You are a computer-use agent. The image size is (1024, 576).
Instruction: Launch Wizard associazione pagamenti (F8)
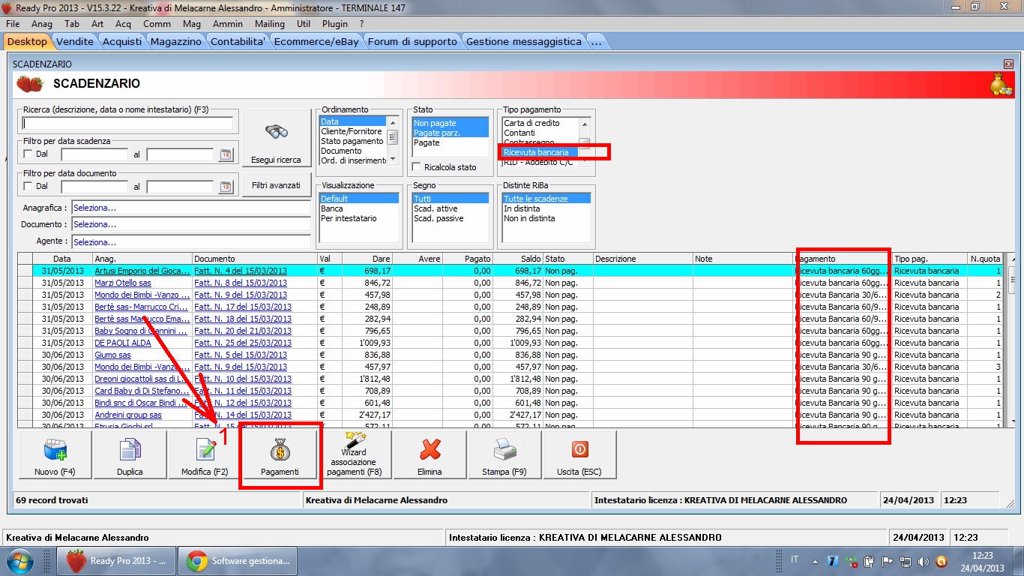pos(355,455)
